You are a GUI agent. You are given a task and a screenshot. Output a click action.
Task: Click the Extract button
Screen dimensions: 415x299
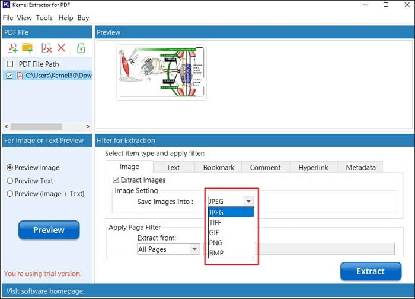[x=371, y=271]
